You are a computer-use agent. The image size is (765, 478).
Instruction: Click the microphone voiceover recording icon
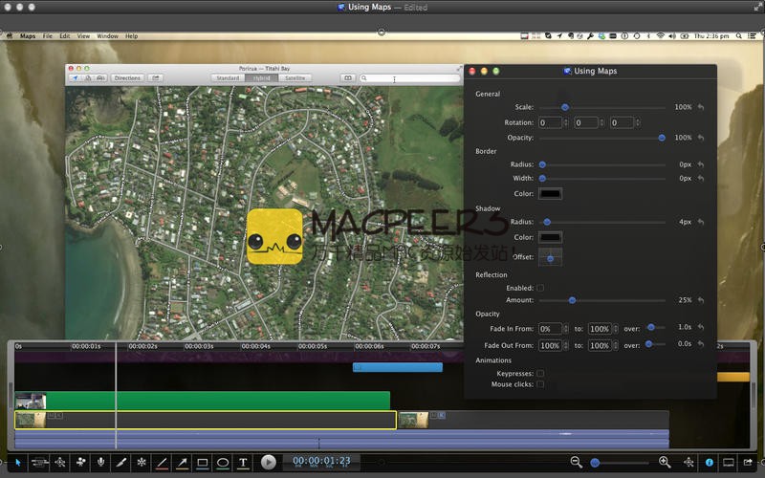click(101, 463)
